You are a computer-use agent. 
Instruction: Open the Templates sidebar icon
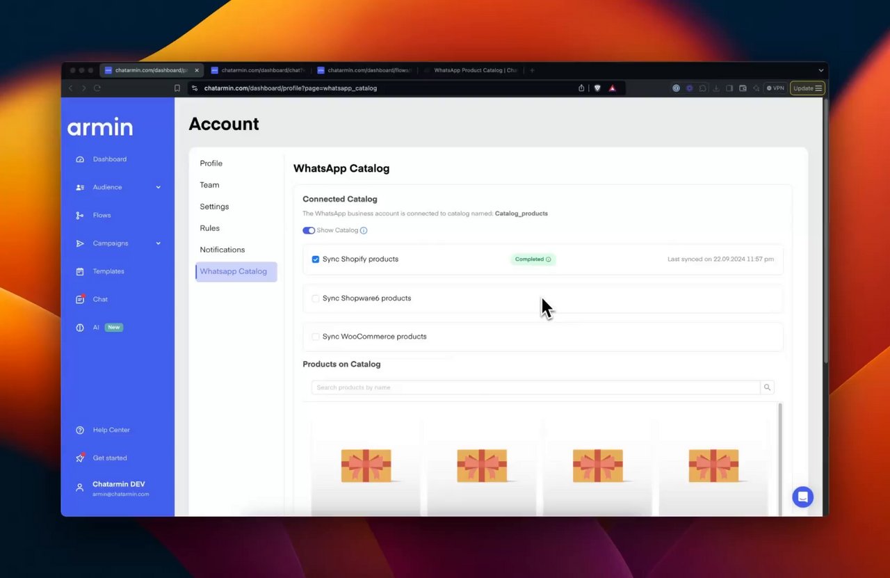pos(80,271)
